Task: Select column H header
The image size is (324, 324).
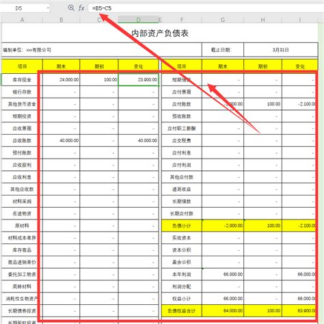Action: pyautogui.click(x=262, y=20)
